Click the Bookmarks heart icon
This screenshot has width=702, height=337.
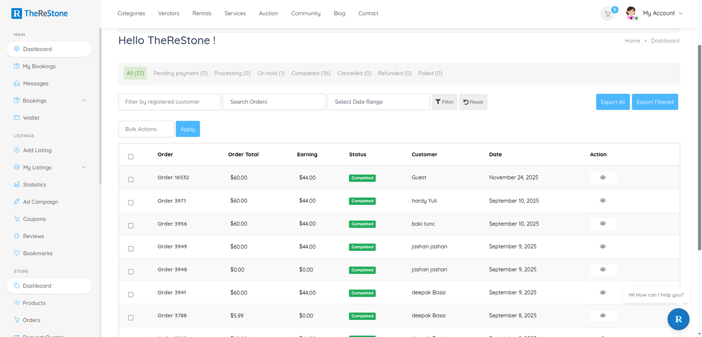click(x=17, y=253)
